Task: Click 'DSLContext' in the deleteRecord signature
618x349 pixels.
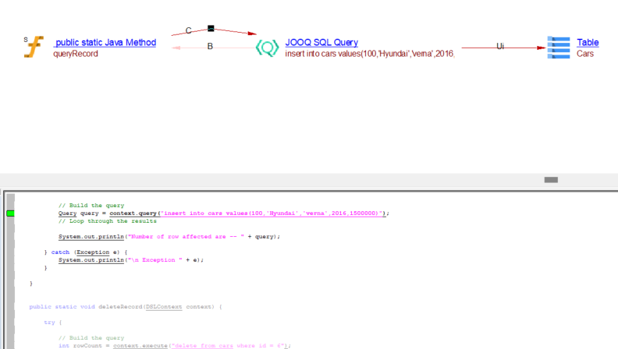Action: tap(163, 306)
